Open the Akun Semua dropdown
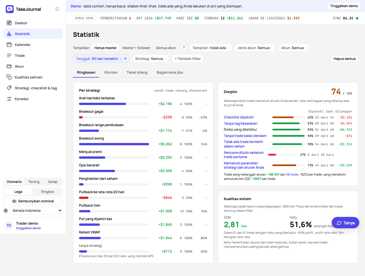The image size is (365, 276). point(294,48)
